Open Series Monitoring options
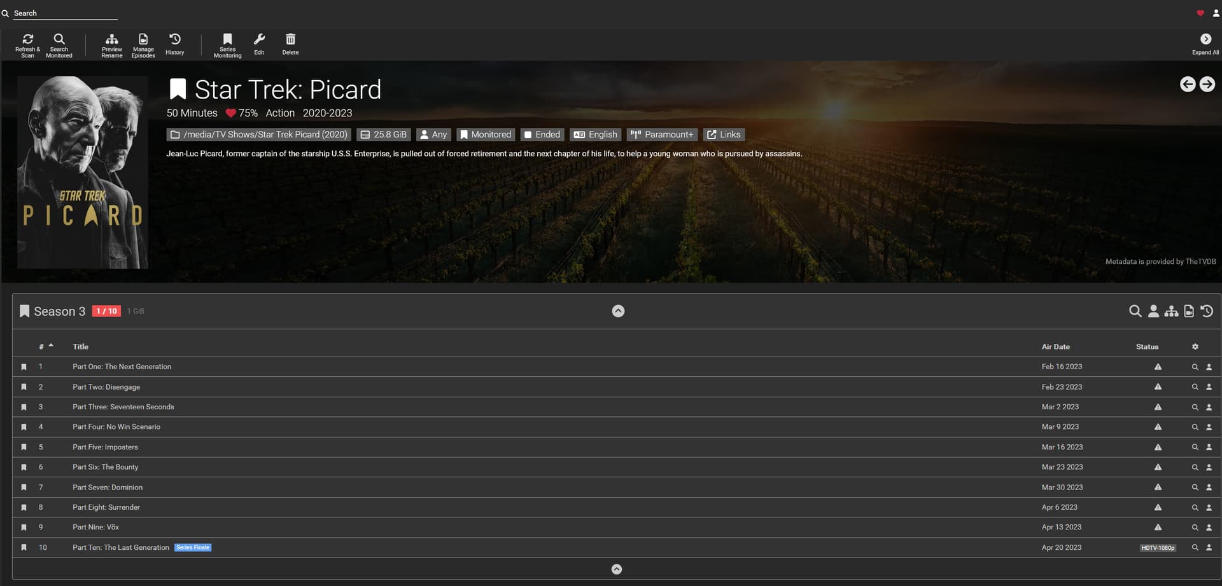1222x586 pixels. coord(227,45)
